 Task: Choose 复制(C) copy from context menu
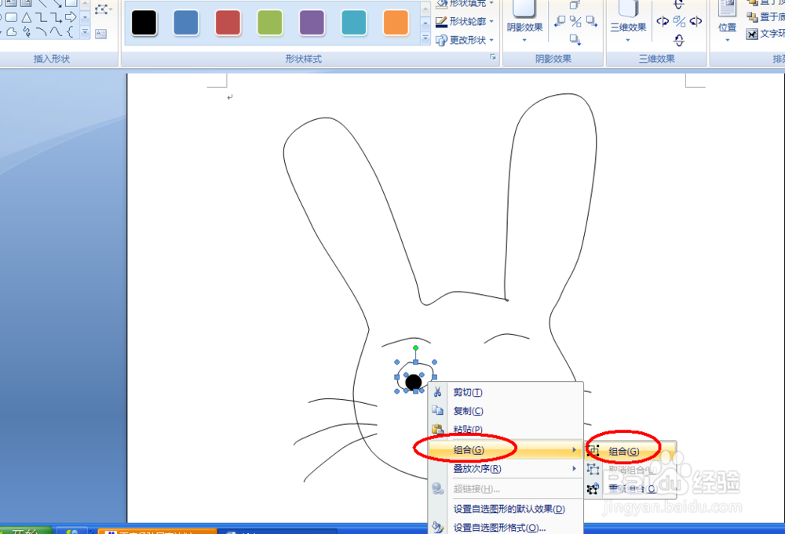point(506,411)
